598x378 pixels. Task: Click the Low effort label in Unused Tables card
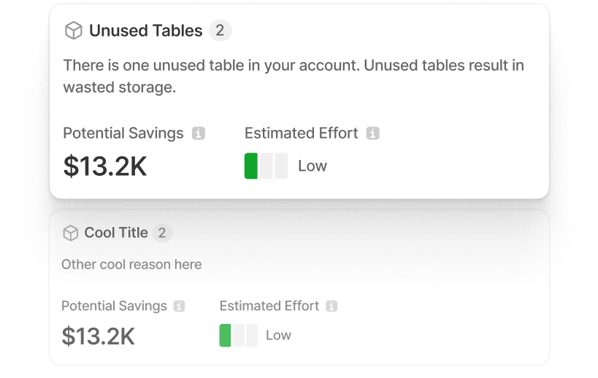tap(313, 166)
